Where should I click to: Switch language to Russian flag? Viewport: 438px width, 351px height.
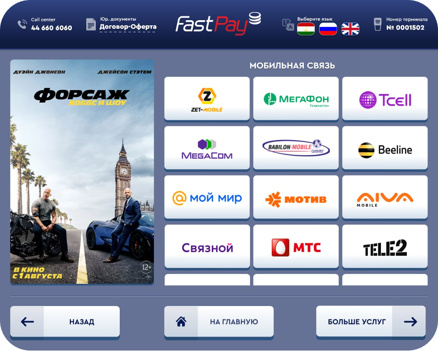pos(328,29)
